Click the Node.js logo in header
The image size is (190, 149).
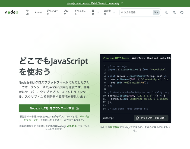point(12,12)
